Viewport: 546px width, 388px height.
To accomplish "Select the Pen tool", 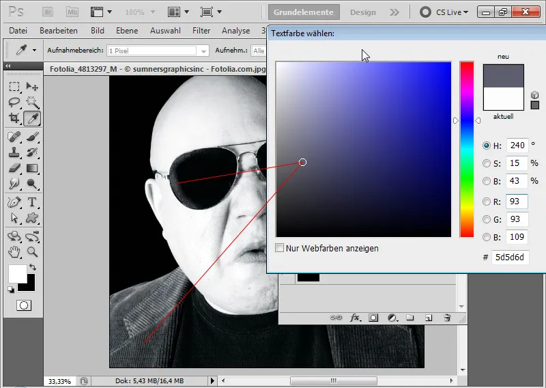I will [14, 202].
